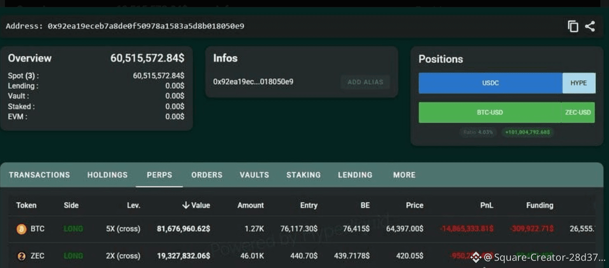Click the shortened address 0x92ea19ec...018050e9
This screenshot has height=268, width=609.
coord(253,82)
